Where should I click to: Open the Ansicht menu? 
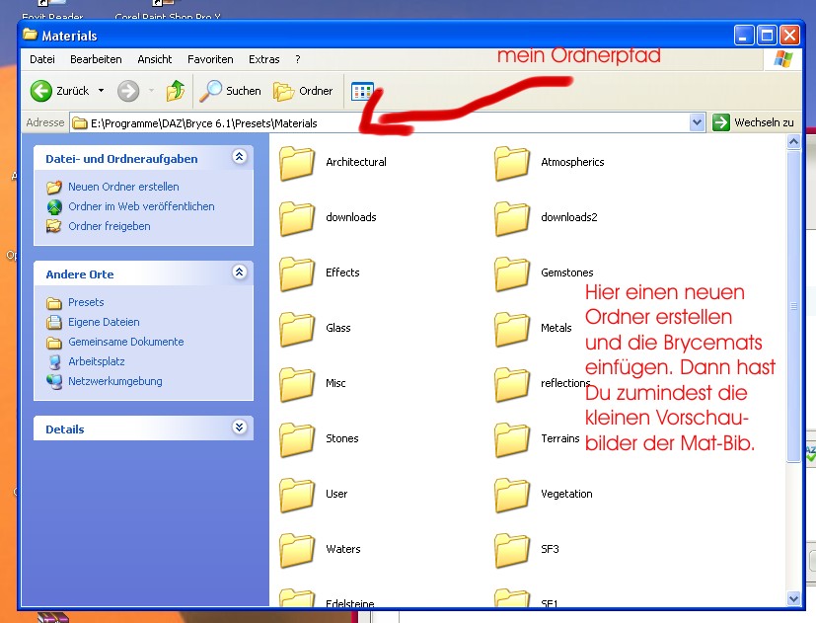(155, 59)
